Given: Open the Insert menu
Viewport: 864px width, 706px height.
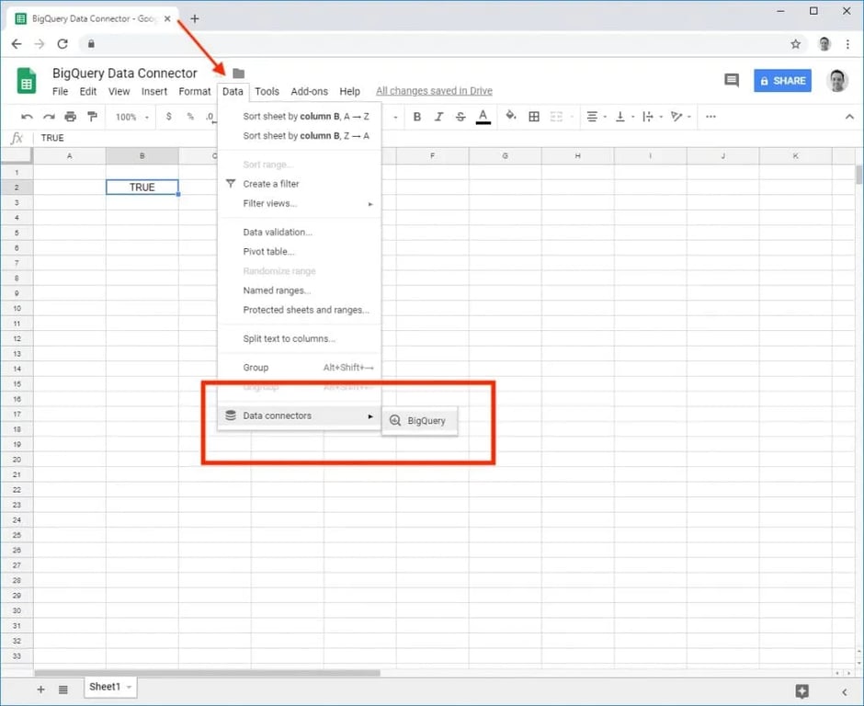Looking at the screenshot, I should coord(154,92).
